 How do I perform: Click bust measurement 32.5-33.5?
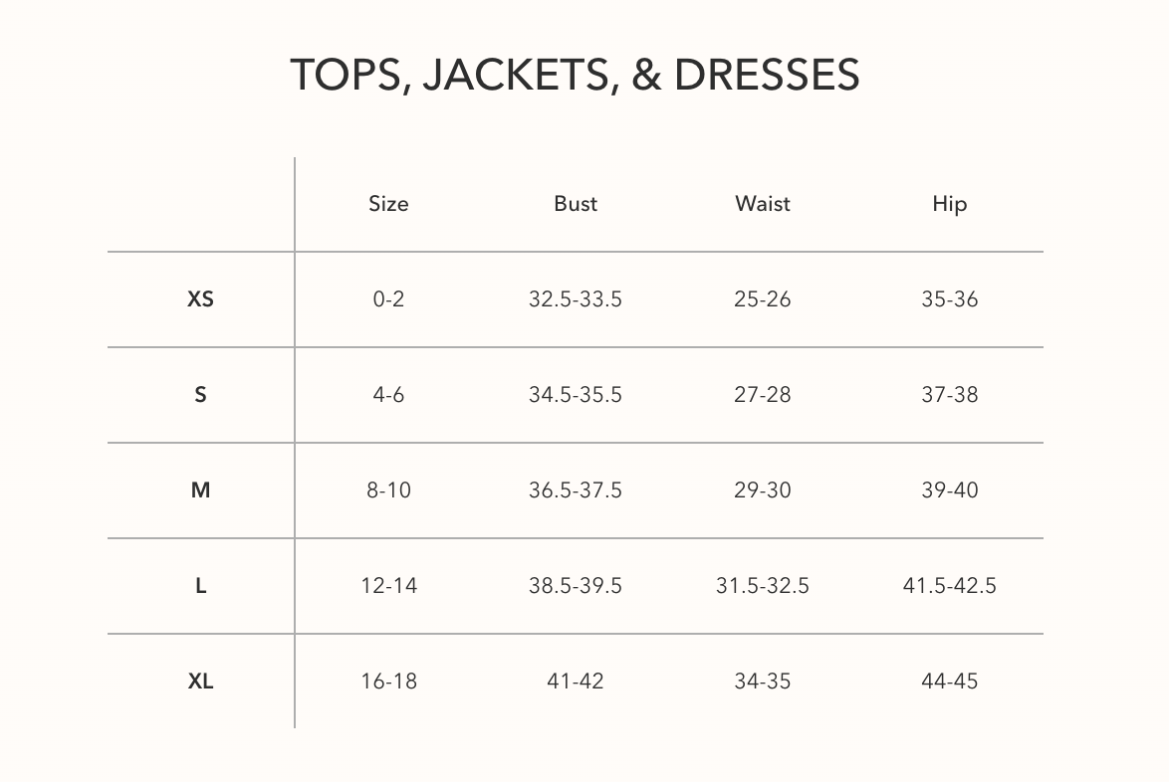point(576,298)
